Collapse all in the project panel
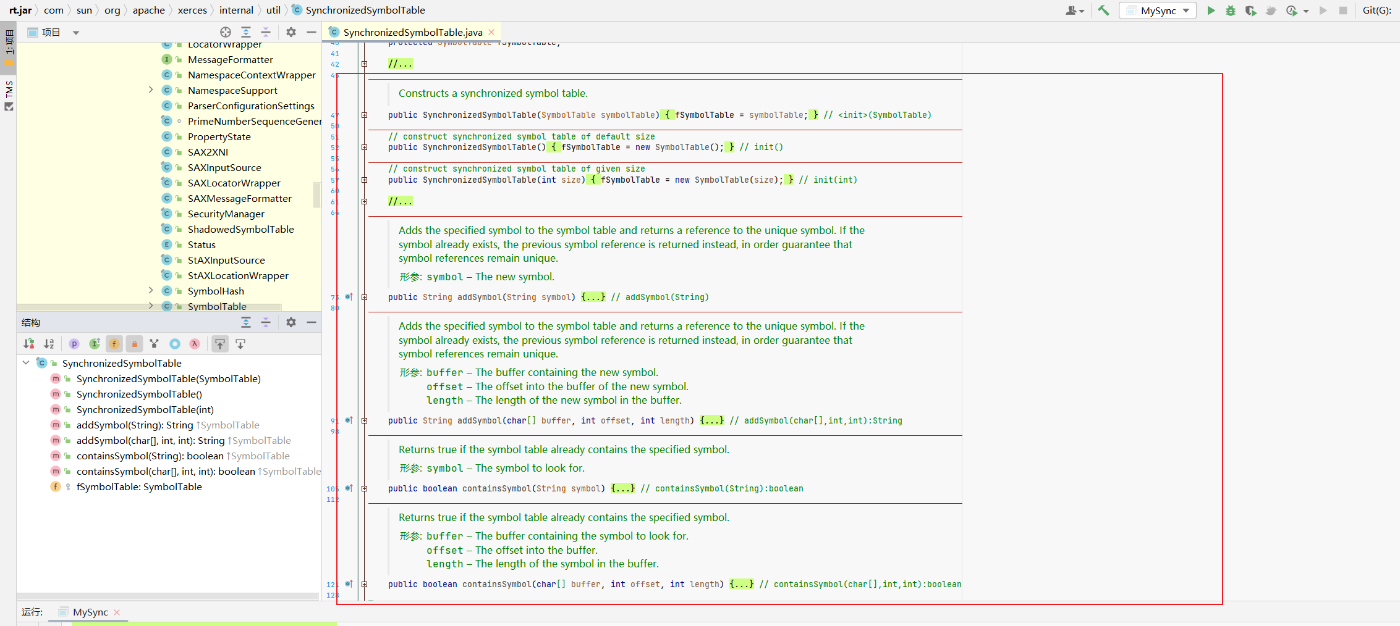The height and width of the screenshot is (626, 1400). point(266,32)
